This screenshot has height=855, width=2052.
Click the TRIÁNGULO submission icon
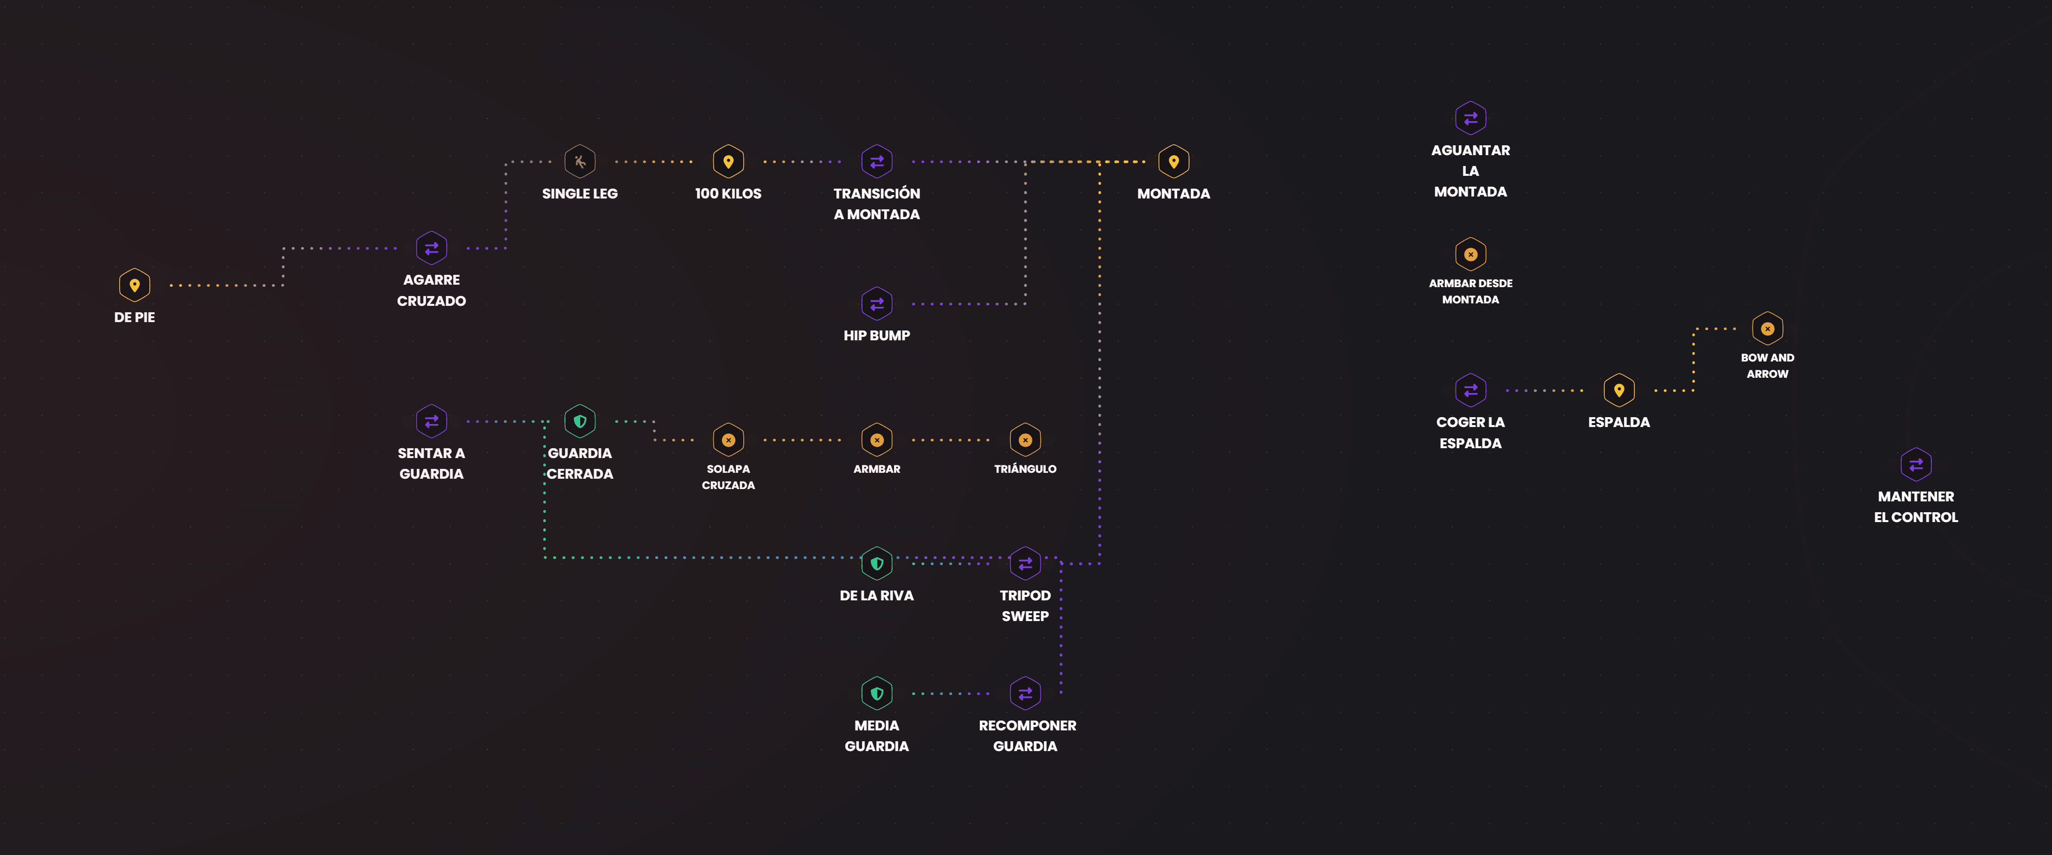tap(1025, 440)
